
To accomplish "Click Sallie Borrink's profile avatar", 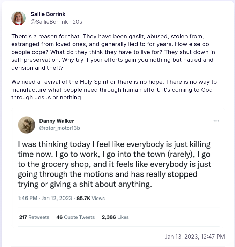I will pos(19,18).
